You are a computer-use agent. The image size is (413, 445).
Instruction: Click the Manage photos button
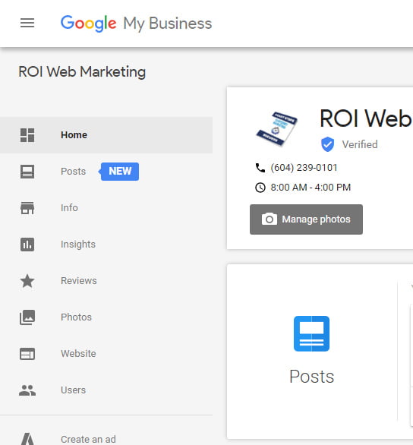click(306, 219)
